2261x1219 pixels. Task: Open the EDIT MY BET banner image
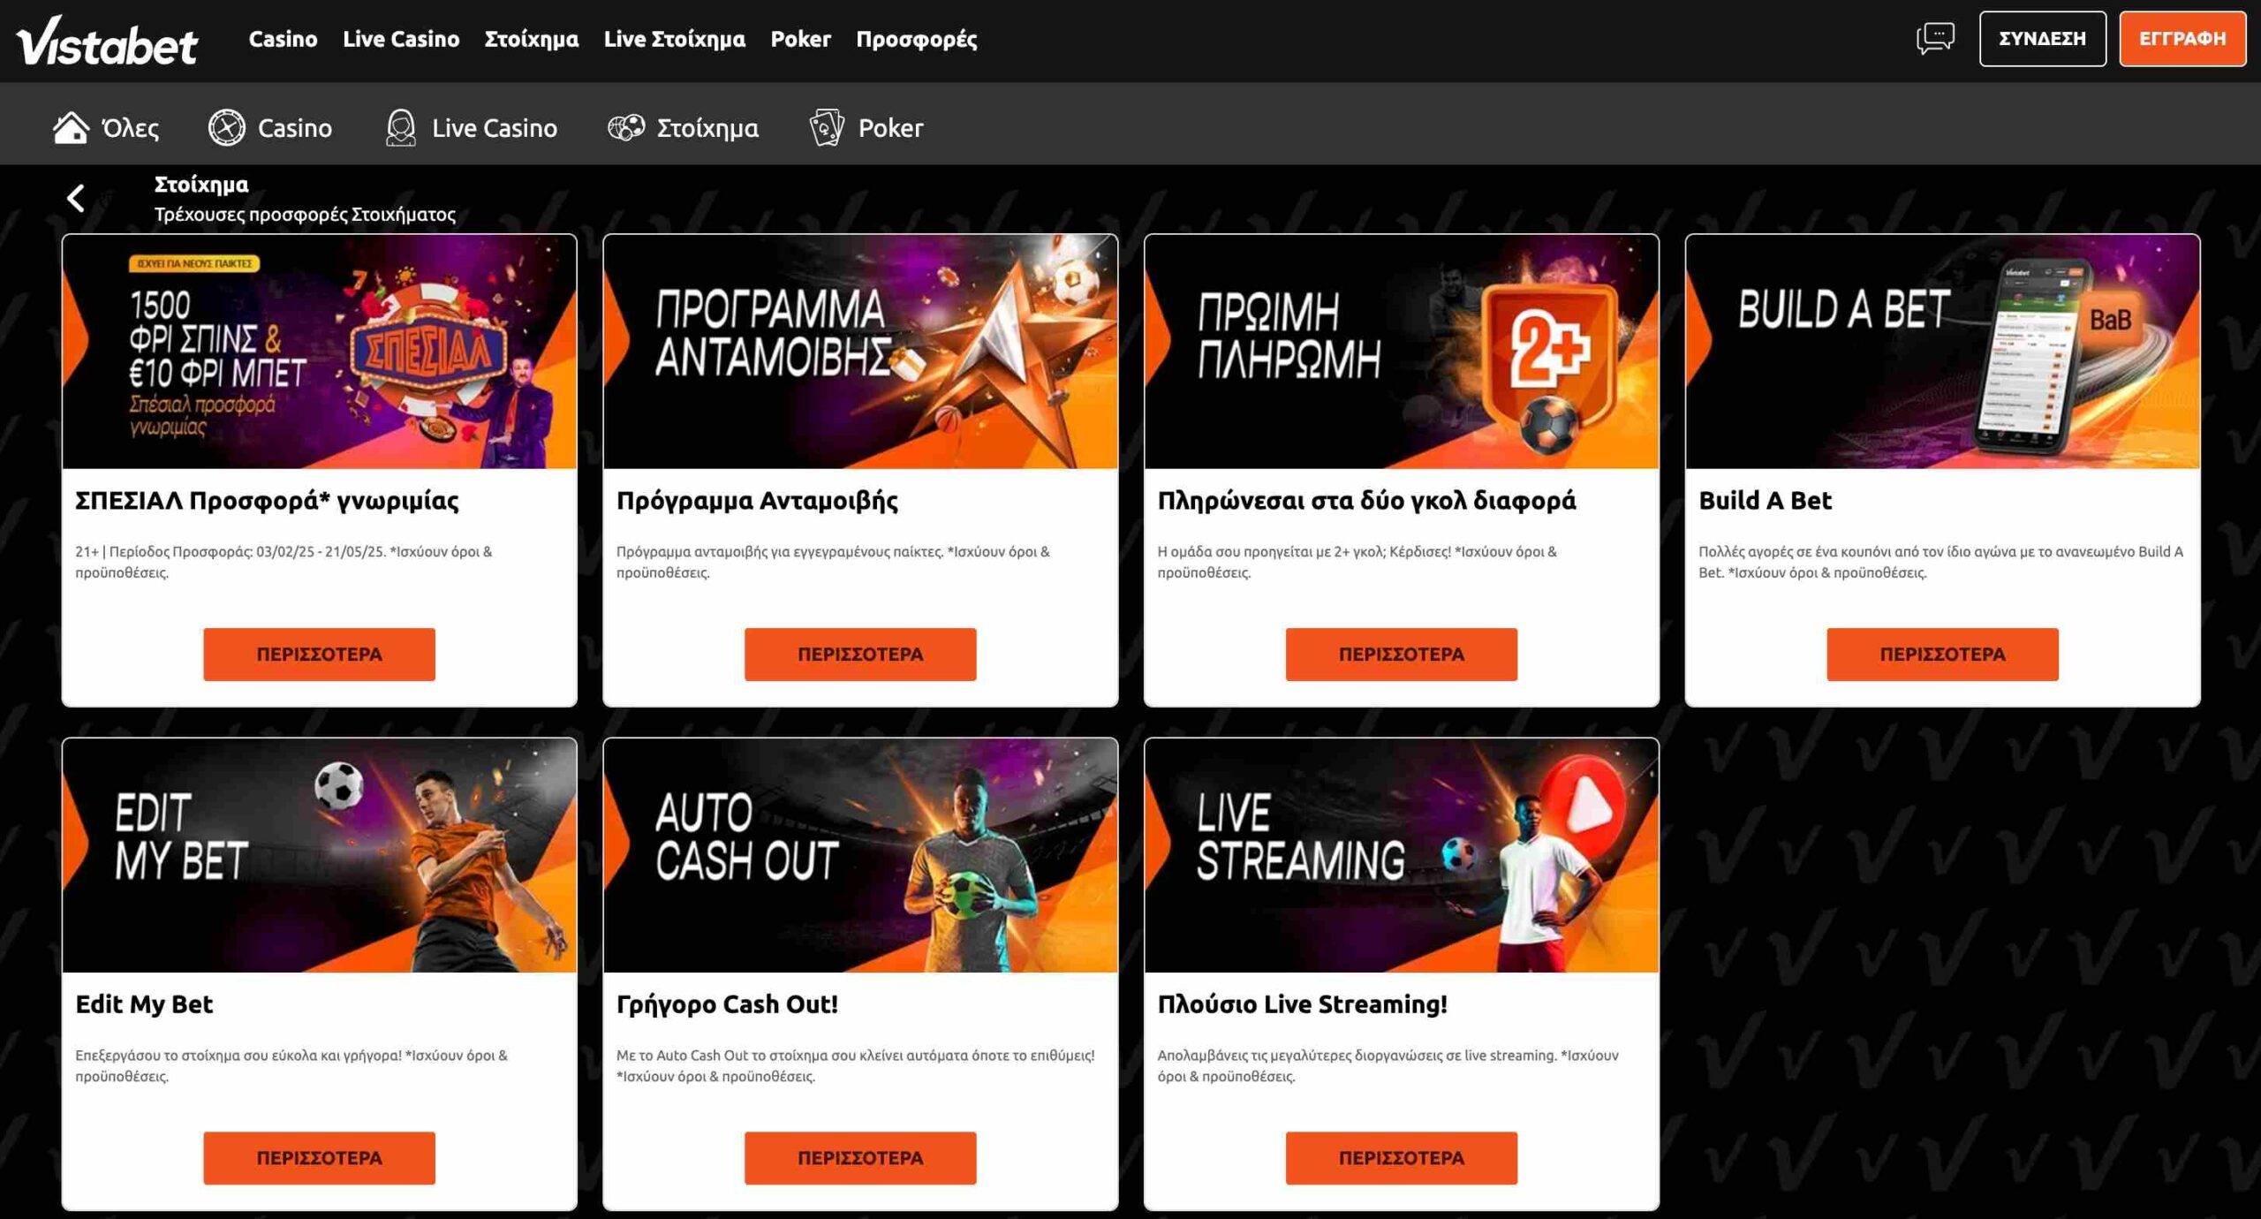(319, 855)
